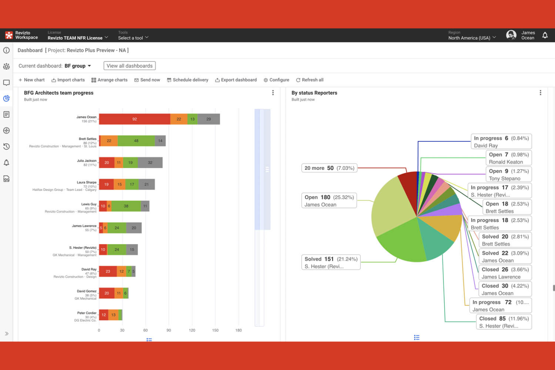Click James Ocean red bar segment 92
Screen dimensions: 555x370
point(135,119)
